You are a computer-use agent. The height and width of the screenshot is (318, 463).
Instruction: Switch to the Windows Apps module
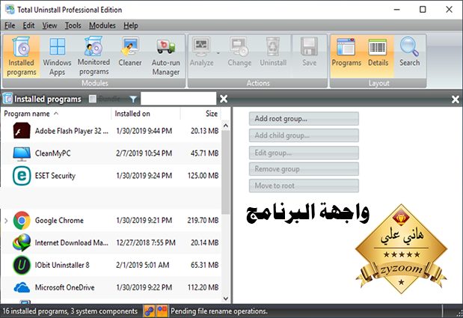(57, 56)
